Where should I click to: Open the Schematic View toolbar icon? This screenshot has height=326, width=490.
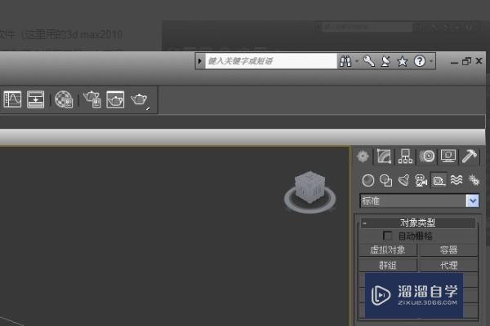[x=36, y=99]
